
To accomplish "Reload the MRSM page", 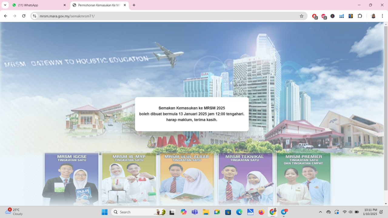I will (x=24, y=16).
